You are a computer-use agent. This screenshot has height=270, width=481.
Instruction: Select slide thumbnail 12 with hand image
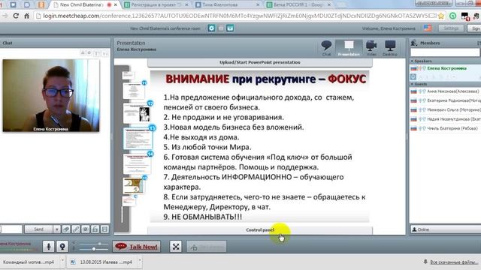tap(137, 113)
